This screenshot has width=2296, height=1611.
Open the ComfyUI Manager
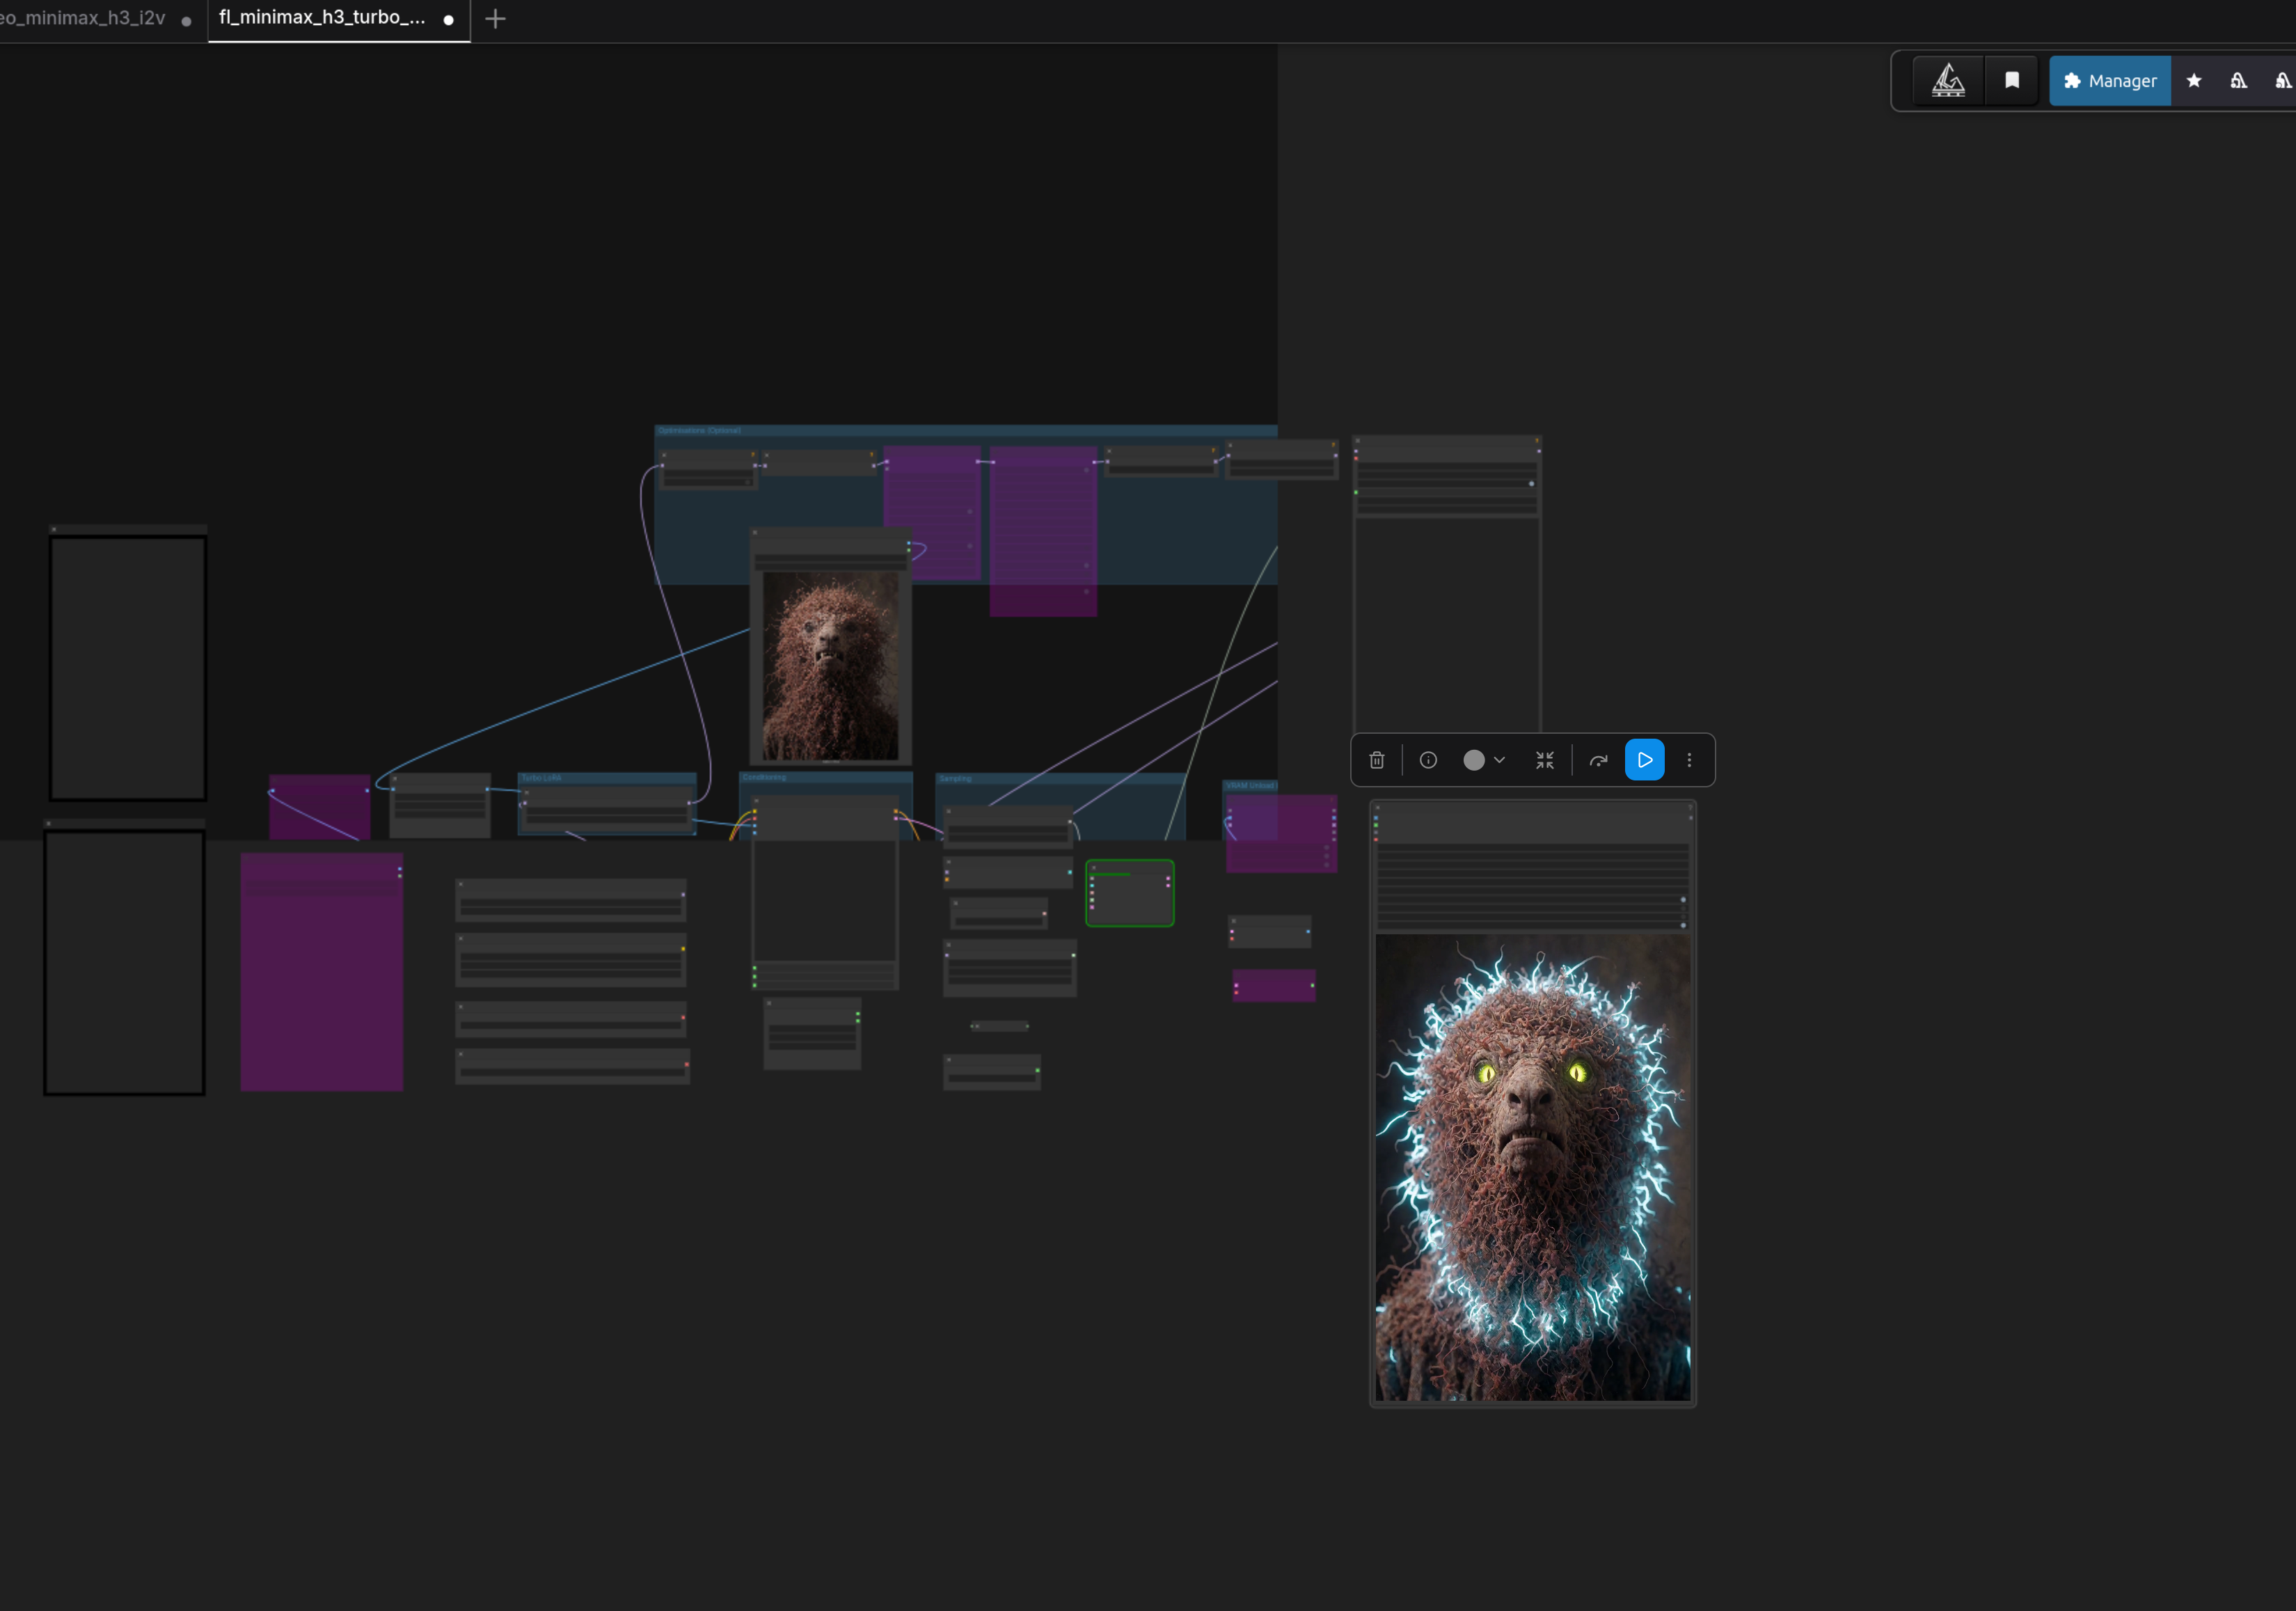2110,81
